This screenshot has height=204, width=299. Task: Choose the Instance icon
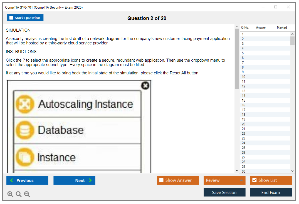tap(25, 157)
